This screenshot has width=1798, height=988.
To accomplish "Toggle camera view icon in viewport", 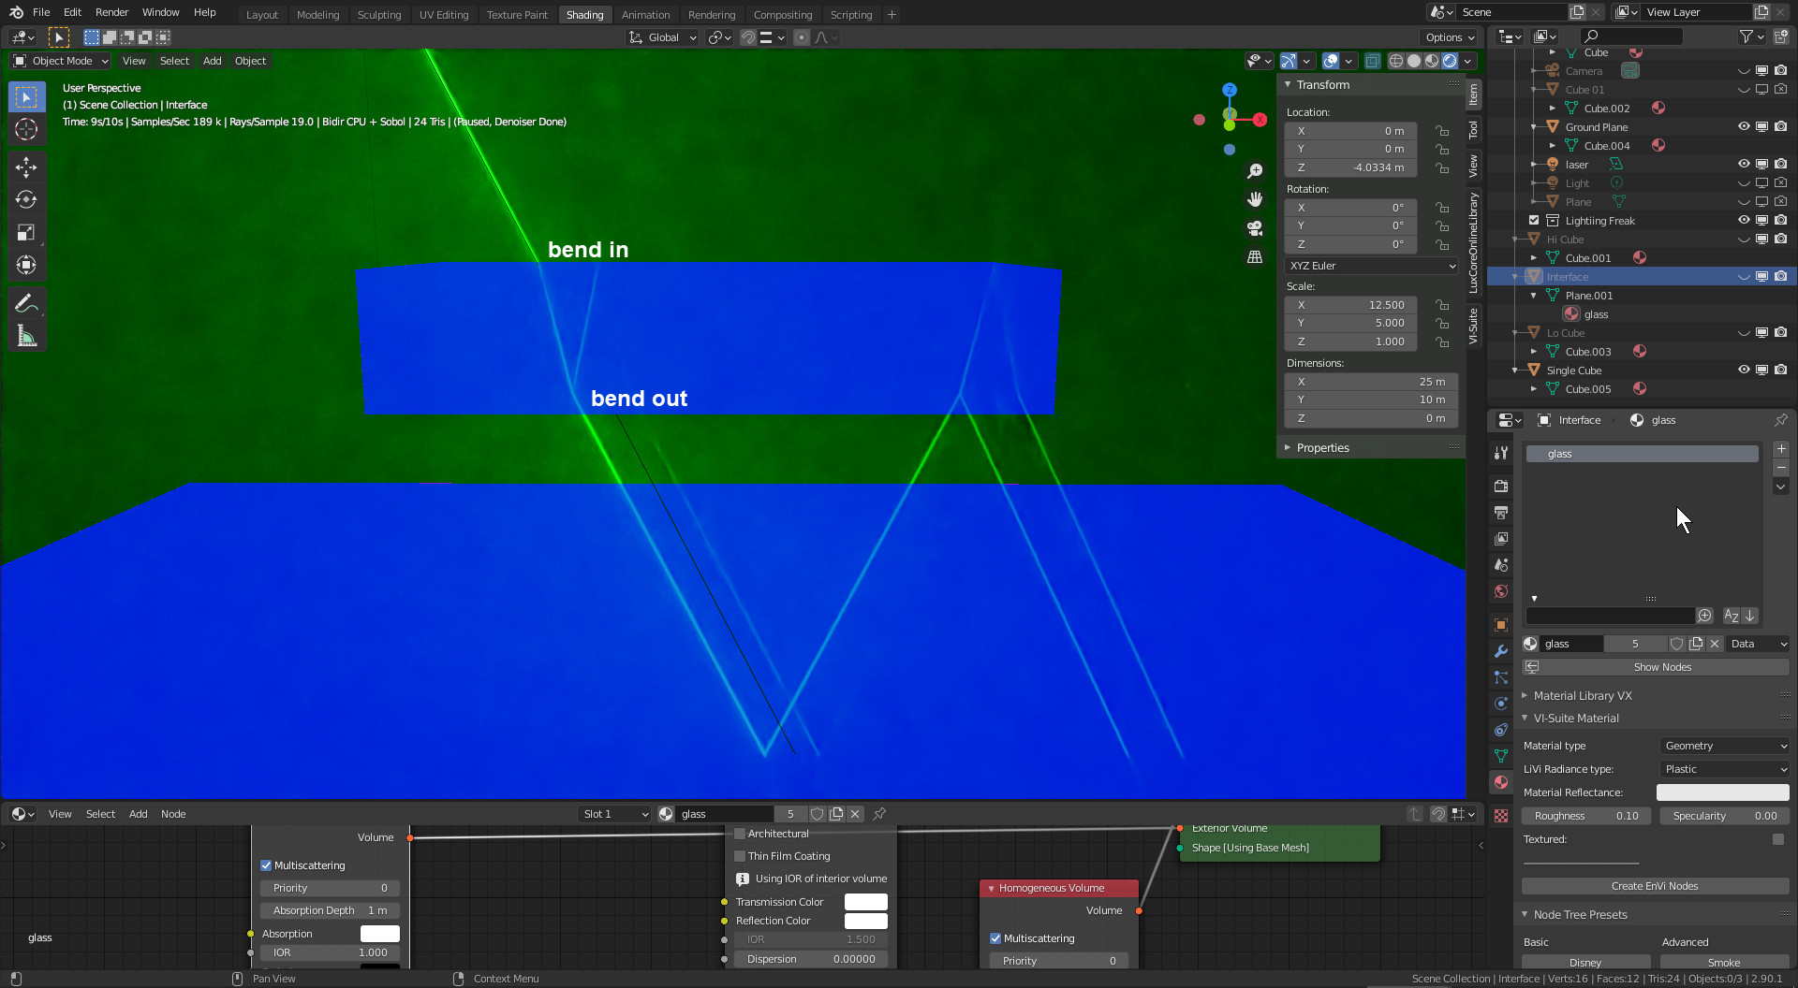I will point(1255,228).
